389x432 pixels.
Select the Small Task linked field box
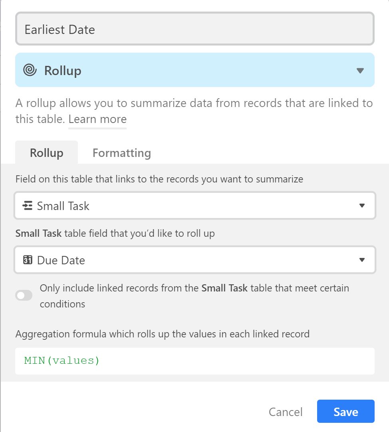194,206
